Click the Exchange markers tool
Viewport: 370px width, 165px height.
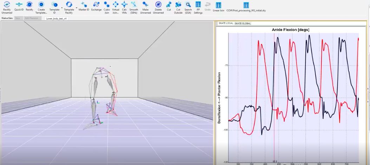96,7
